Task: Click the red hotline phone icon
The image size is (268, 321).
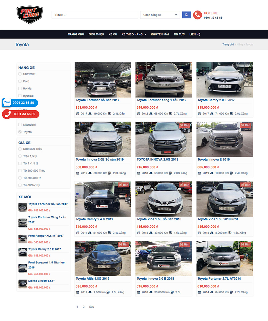Action: (197, 15)
